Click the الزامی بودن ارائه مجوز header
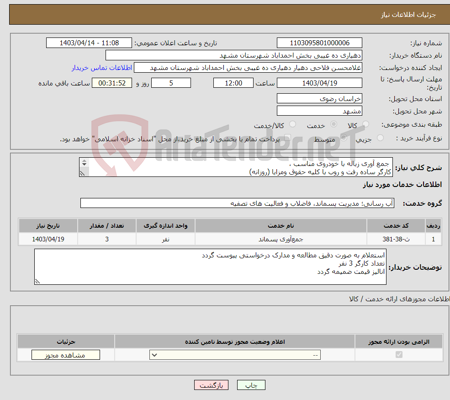Viewport: 450px width, 400px height. (399, 341)
